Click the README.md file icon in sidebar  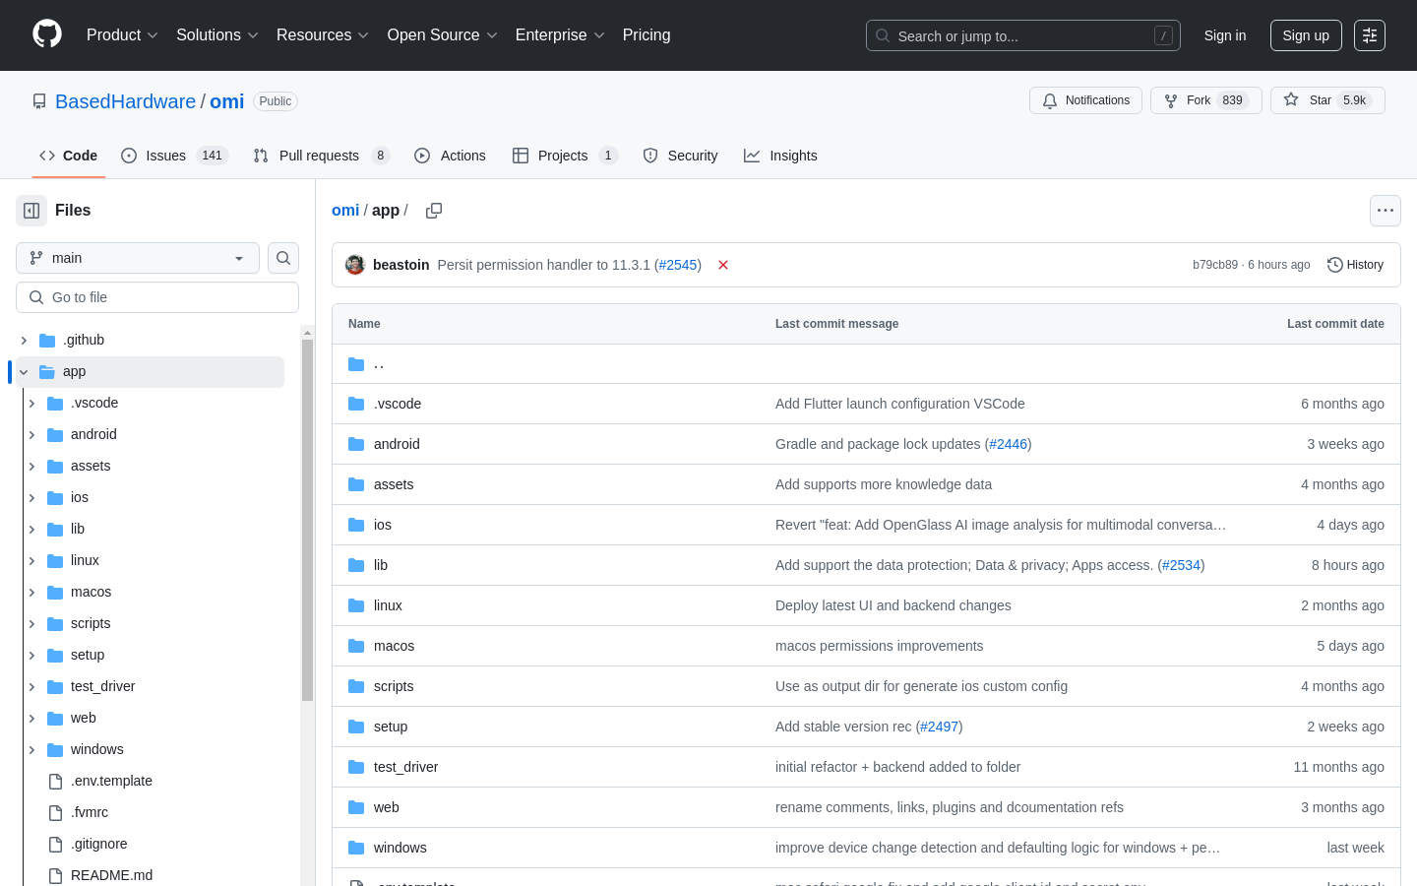[55, 876]
